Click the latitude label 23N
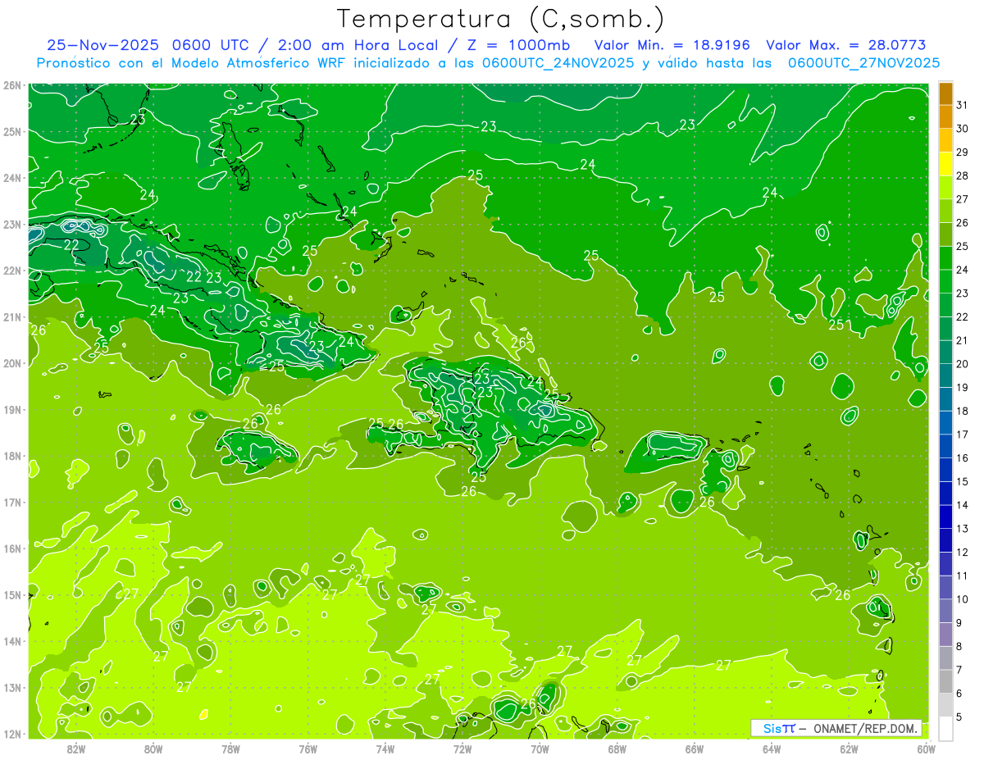The height and width of the screenshot is (760, 984). [12, 224]
